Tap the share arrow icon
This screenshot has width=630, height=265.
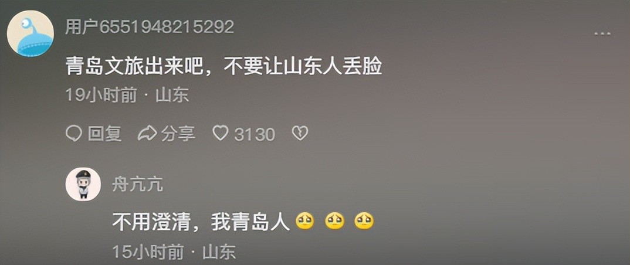147,134
